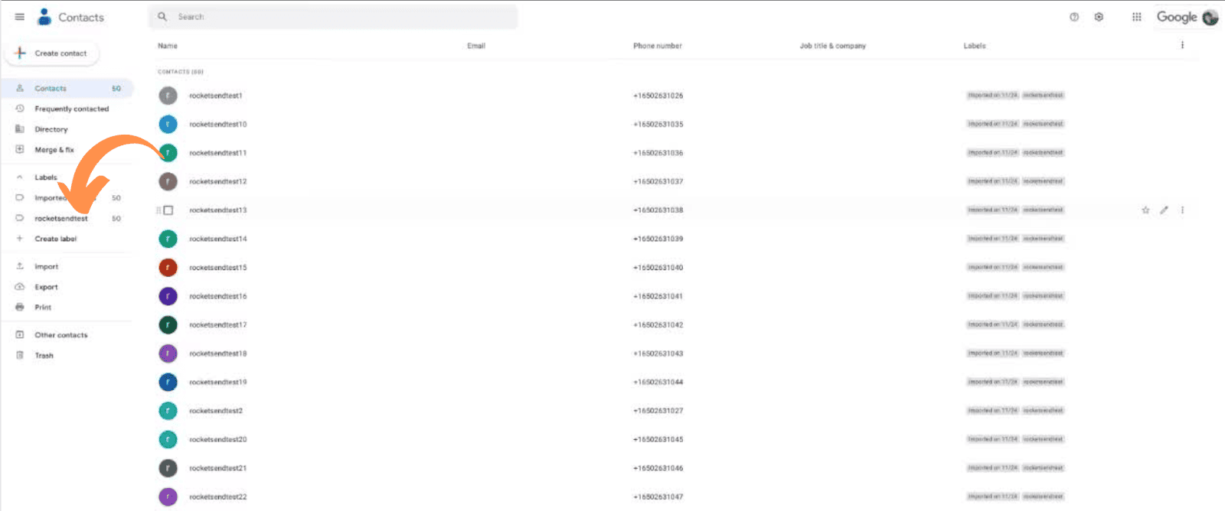The width and height of the screenshot is (1225, 511).
Task: Click avatar of rocketsendtest20
Action: click(x=168, y=439)
